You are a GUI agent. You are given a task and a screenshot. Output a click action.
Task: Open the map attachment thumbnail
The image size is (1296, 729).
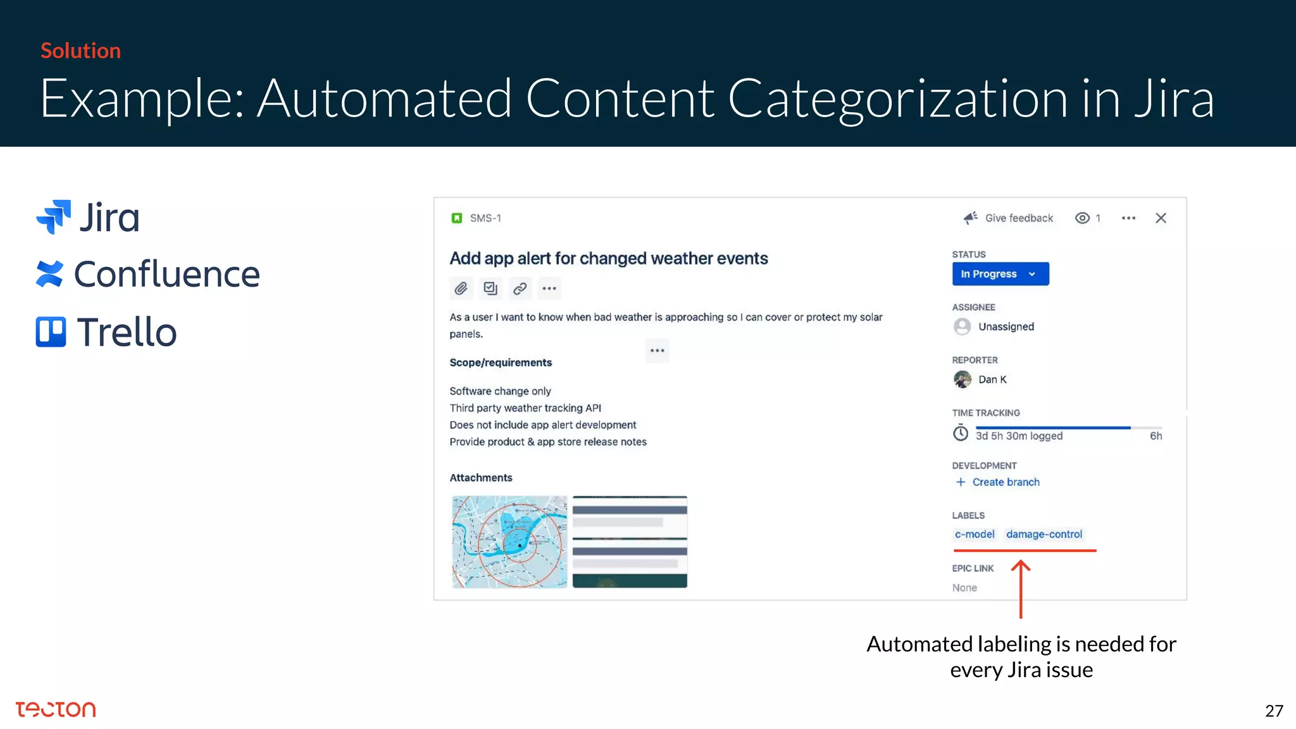(509, 542)
